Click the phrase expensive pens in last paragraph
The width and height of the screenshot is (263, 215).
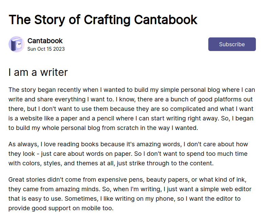[121, 180]
